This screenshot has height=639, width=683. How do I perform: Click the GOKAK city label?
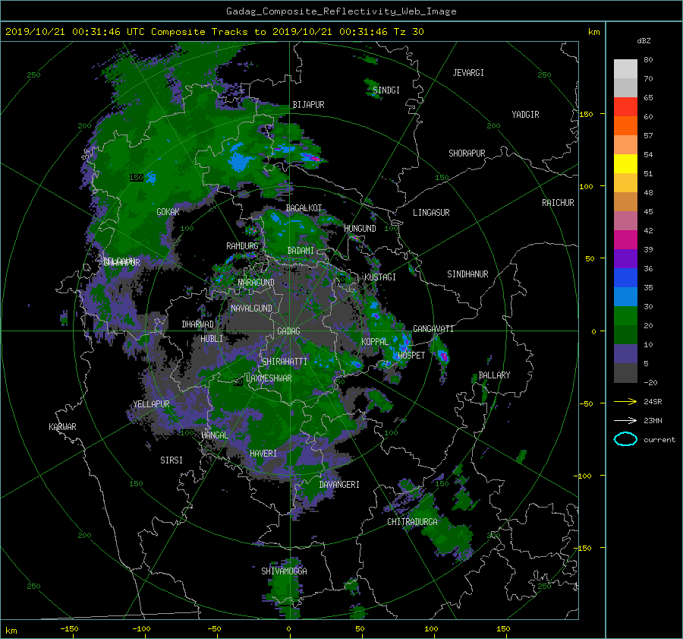[x=168, y=212]
